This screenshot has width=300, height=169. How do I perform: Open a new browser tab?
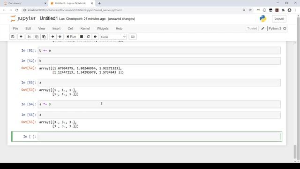click(99, 3)
